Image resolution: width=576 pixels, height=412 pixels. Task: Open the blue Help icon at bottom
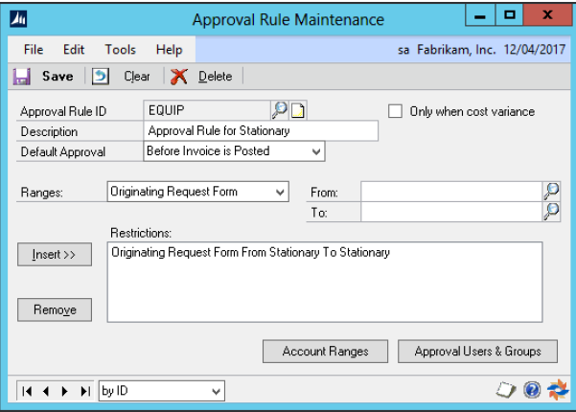click(x=533, y=390)
